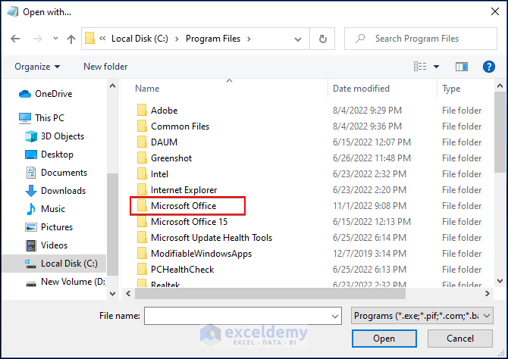Open address bar history dropdown
The width and height of the screenshot is (508, 359).
[297, 39]
